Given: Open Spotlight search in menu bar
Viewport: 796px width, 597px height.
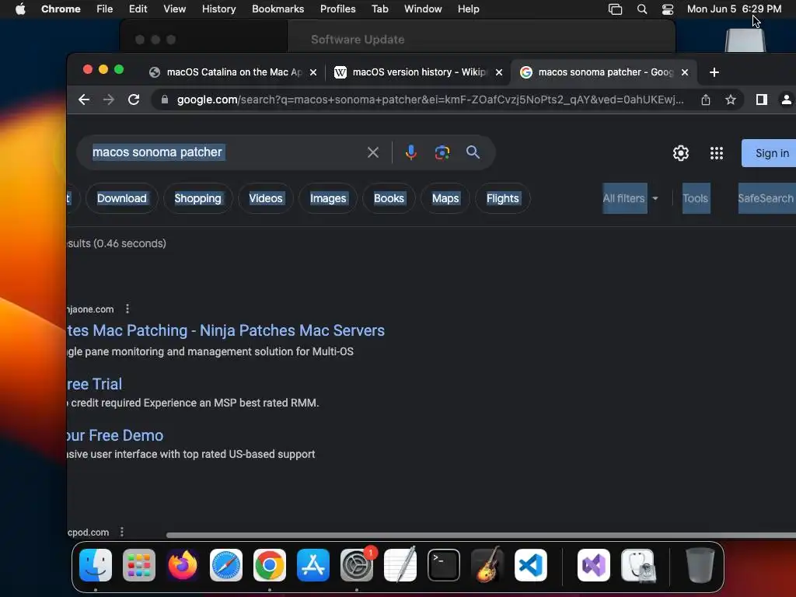Looking at the screenshot, I should click(x=641, y=9).
